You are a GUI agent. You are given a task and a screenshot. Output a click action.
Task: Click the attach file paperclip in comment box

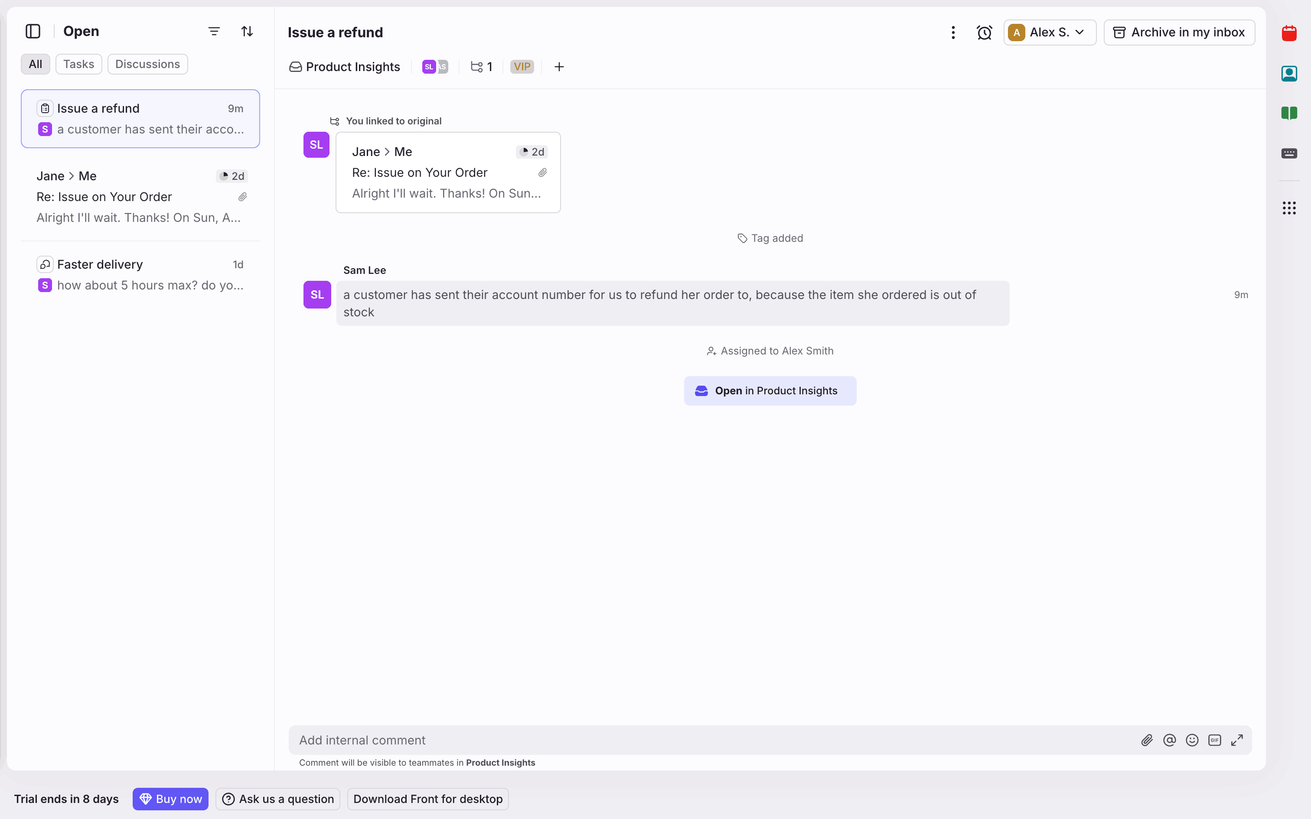coord(1146,740)
